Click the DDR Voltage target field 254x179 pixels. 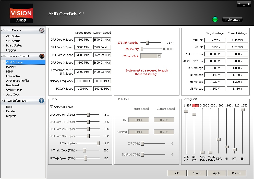(215, 68)
